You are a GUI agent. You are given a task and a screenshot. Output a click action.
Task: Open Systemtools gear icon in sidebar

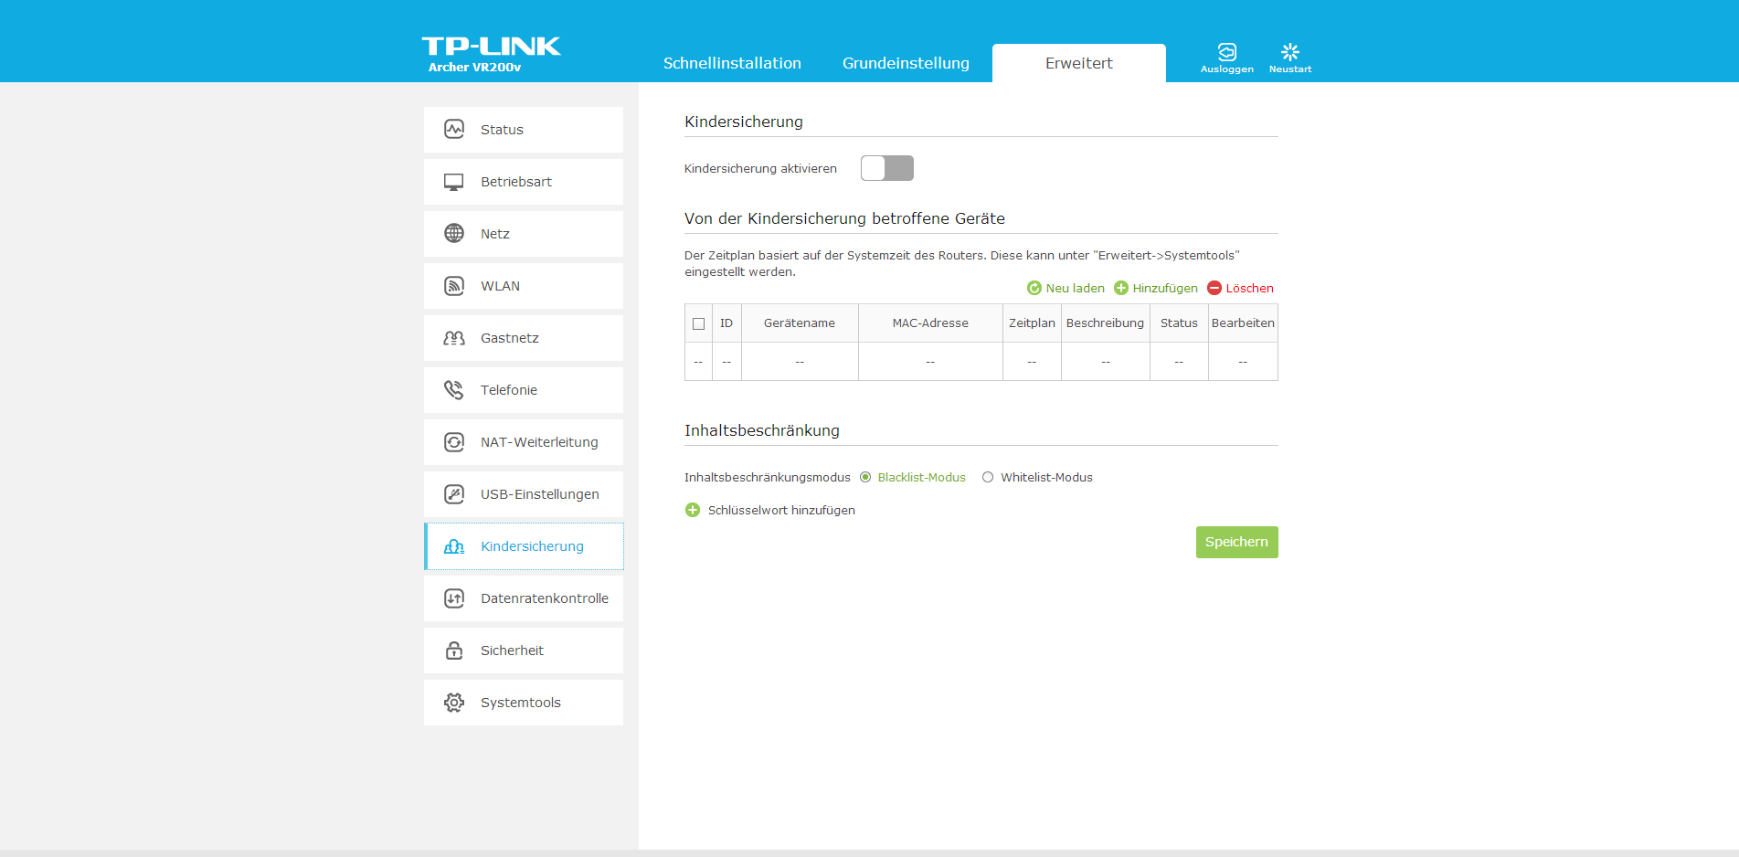(x=454, y=703)
